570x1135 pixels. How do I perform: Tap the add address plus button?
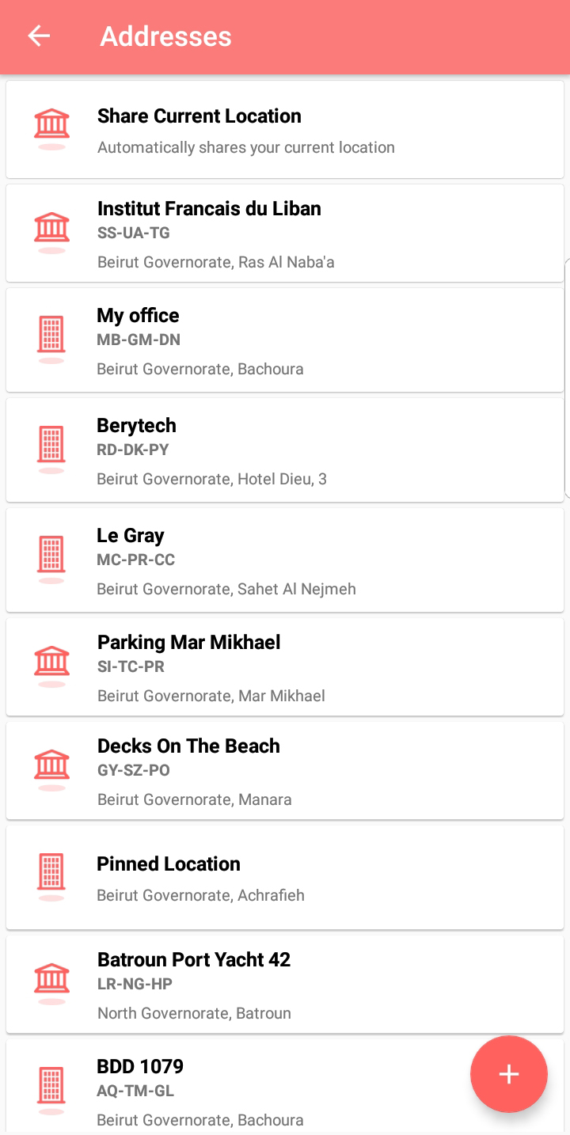508,1074
